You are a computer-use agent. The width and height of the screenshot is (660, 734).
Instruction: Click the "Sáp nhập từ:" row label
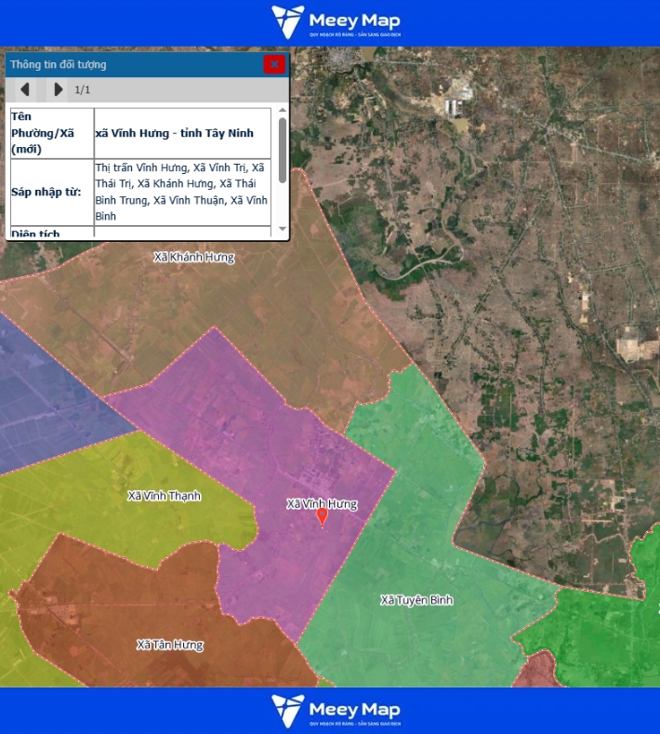tap(51, 193)
